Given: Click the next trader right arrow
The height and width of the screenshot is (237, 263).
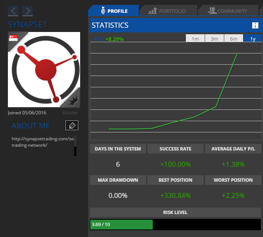Looking at the screenshot, I should pyautogui.click(x=27, y=11).
